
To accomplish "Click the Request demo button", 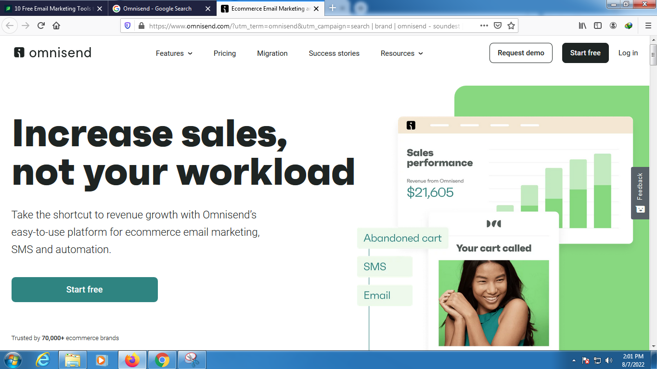I will (x=521, y=53).
